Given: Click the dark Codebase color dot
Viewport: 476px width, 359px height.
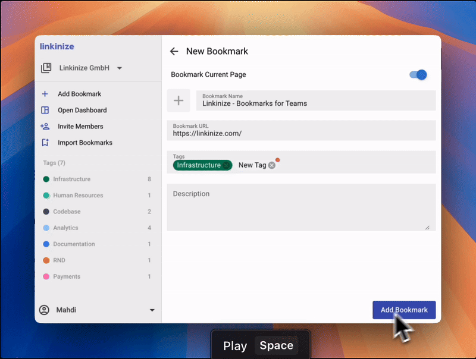Looking at the screenshot, I should (x=46, y=212).
